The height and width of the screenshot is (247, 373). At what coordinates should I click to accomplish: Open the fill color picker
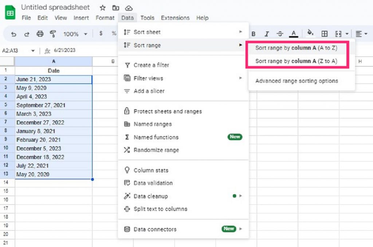pos(310,33)
